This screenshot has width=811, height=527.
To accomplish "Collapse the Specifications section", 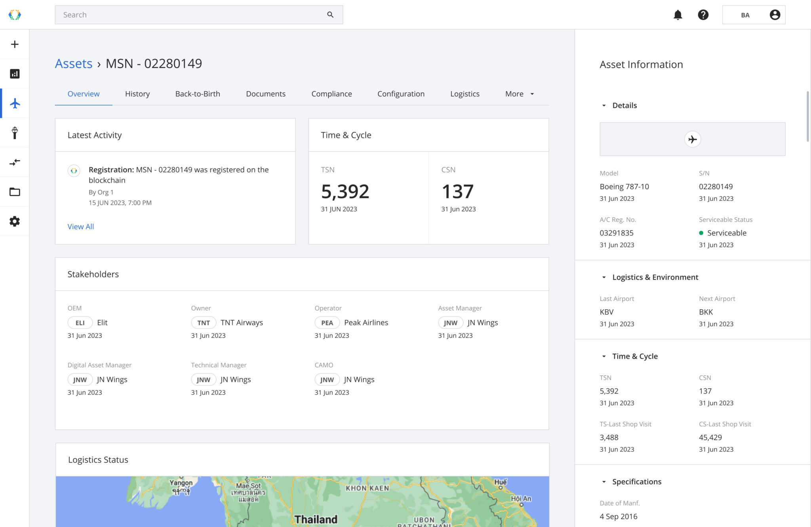I will pos(604,482).
